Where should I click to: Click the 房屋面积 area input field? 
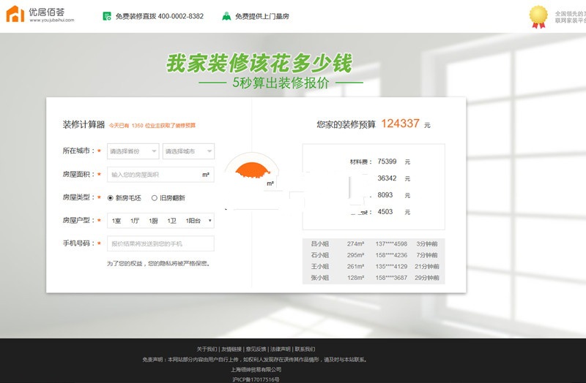(x=160, y=175)
